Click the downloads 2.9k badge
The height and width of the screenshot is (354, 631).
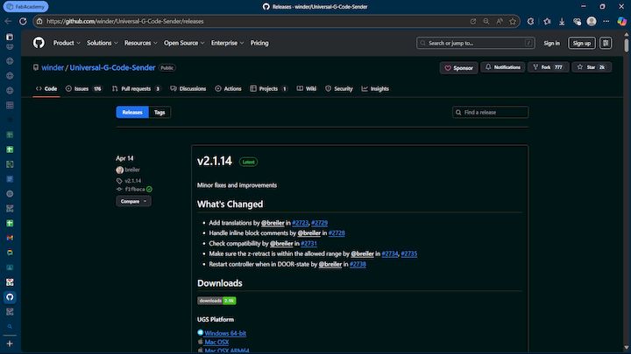(x=216, y=301)
